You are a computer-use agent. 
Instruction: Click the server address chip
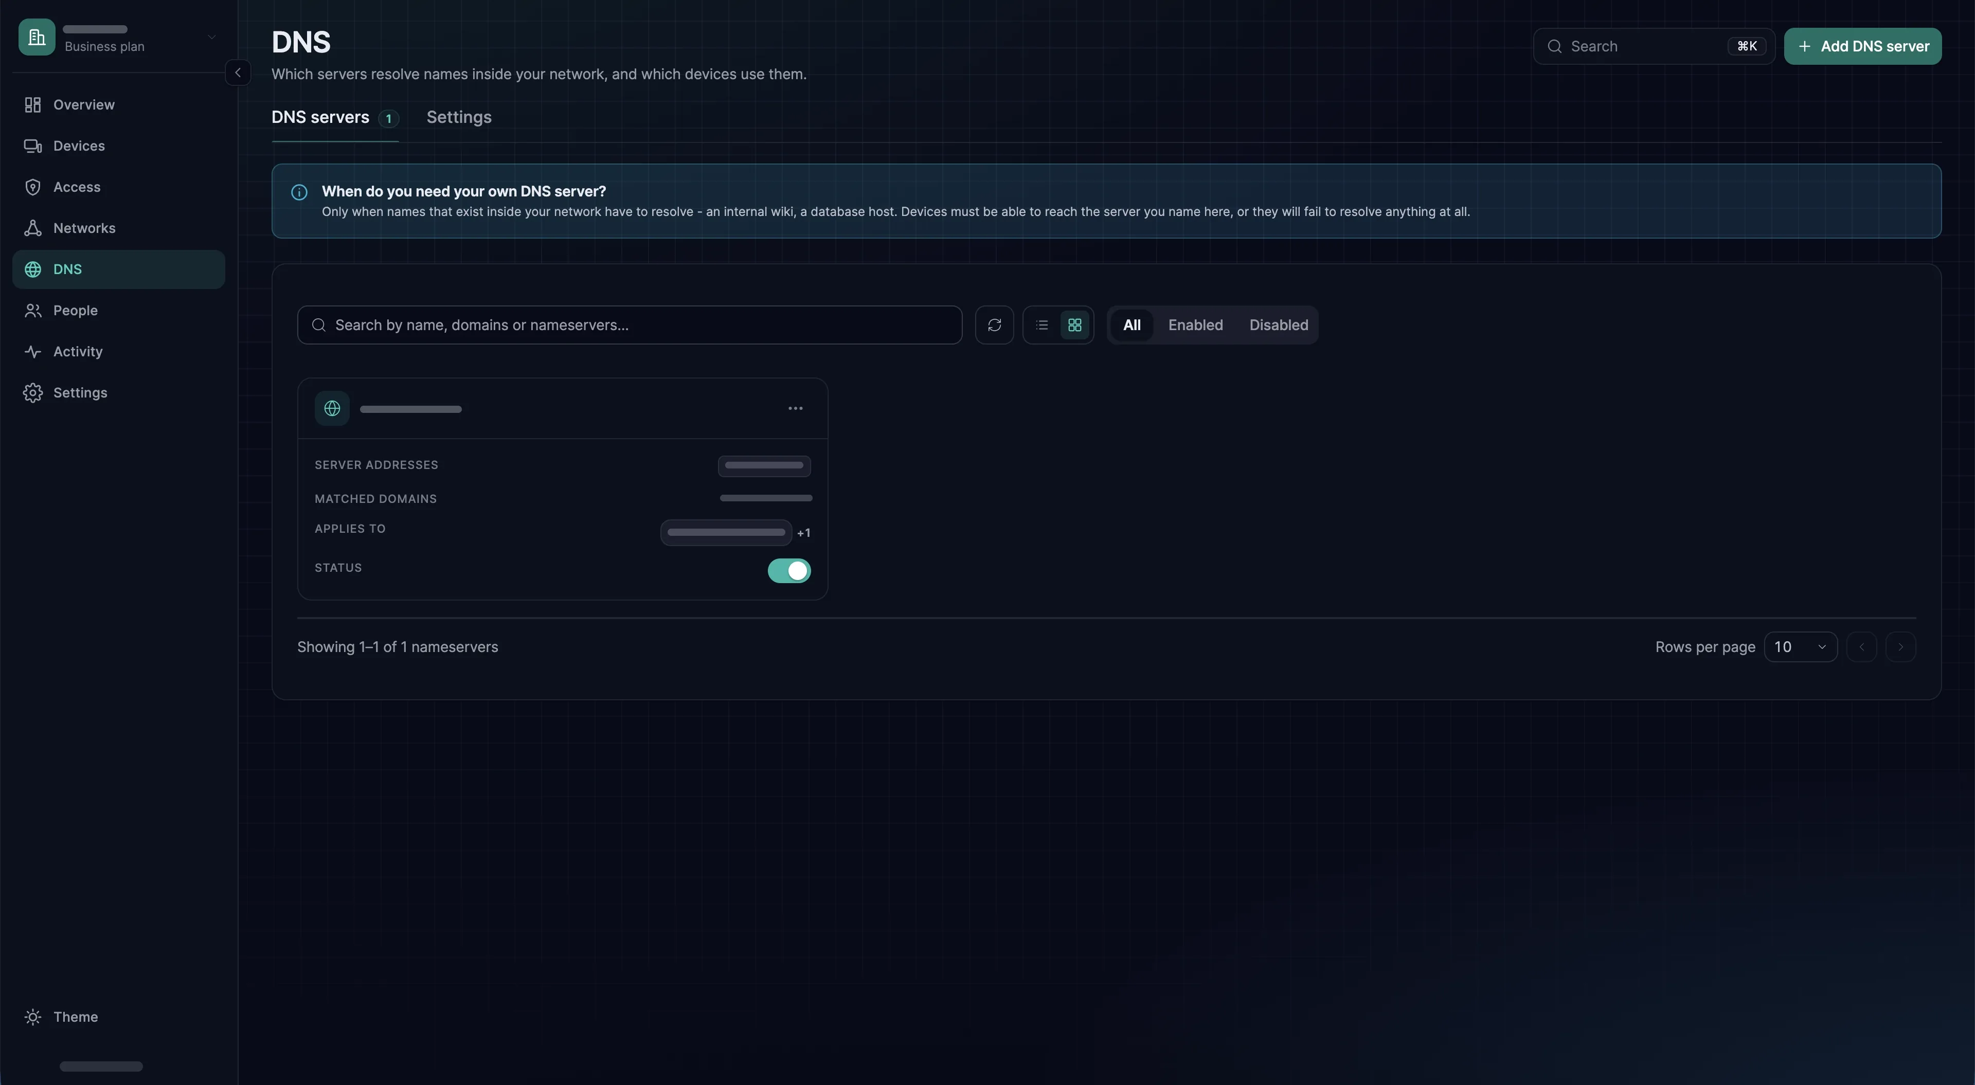click(764, 465)
